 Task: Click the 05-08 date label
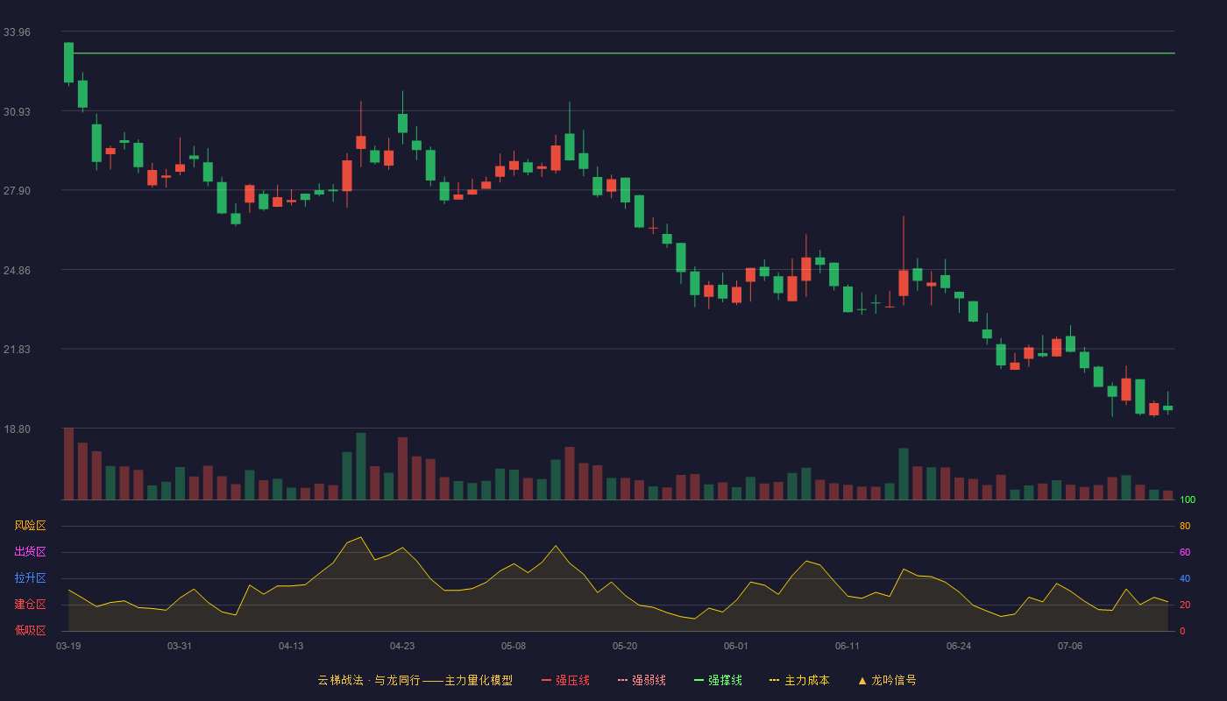tap(514, 646)
